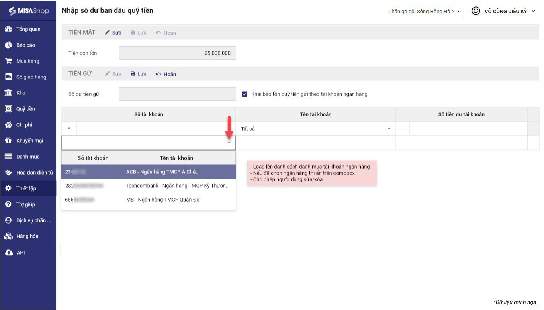Open the Tổng quan menu
Viewport: 544px width, 310px height.
[x=28, y=29]
